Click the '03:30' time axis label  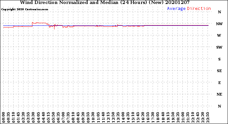[33, 118]
